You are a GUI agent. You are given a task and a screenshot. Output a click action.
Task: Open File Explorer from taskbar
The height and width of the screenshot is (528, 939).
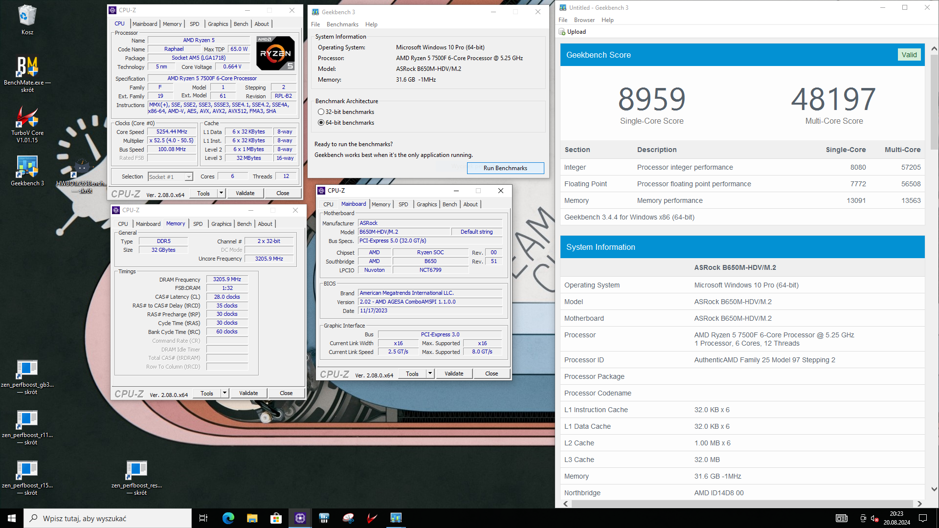pos(252,518)
